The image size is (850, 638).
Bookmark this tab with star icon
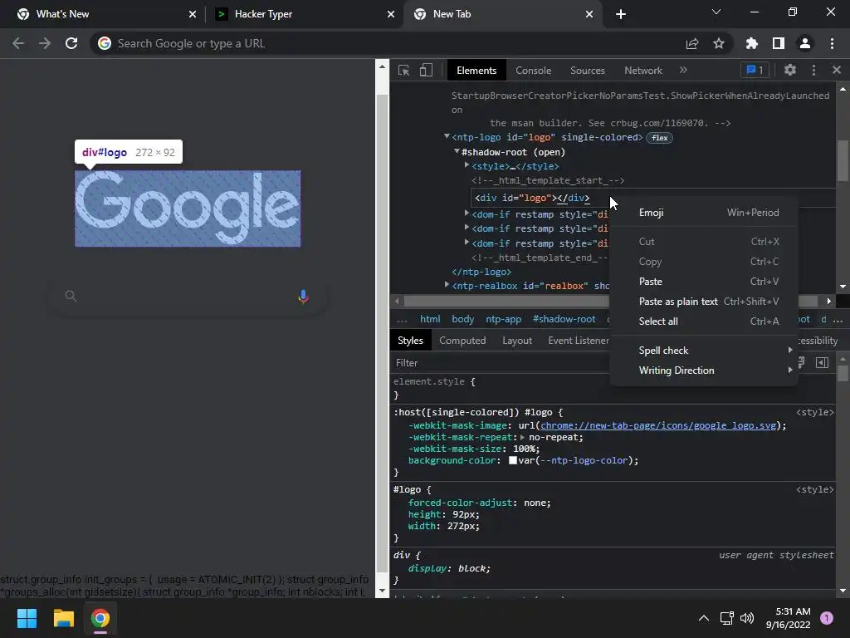coord(719,43)
